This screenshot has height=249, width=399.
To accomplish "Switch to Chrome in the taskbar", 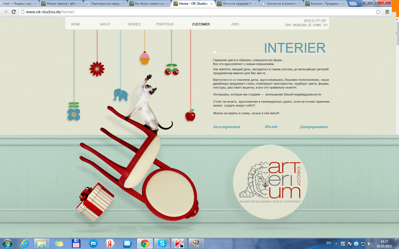I will coord(145,243).
